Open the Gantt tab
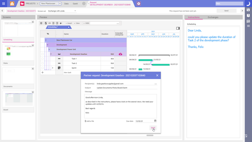252x142 pixels. pyautogui.click(x=76, y=4)
